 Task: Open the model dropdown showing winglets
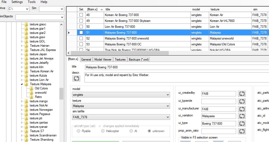point(121,95)
